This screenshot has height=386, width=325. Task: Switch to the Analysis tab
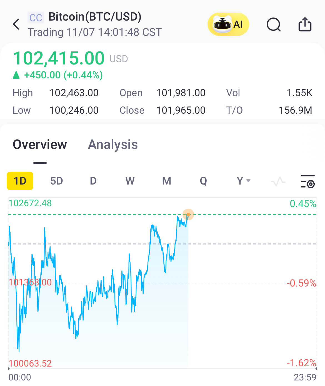pos(113,145)
